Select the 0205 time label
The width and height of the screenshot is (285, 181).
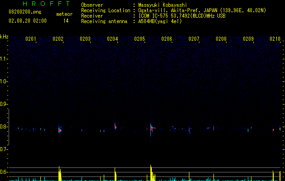[140, 39]
